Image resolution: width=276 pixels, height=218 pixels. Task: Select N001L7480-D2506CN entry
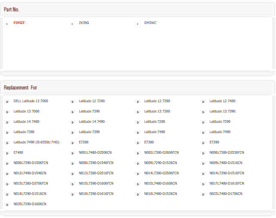click(x=95, y=152)
